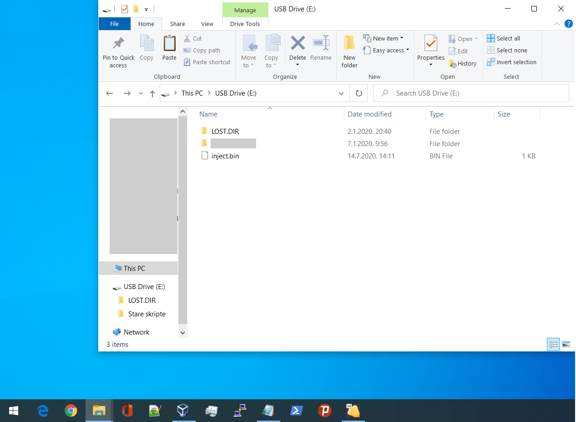The image size is (576, 422).
Task: Open Properties from the ribbon
Action: [430, 44]
